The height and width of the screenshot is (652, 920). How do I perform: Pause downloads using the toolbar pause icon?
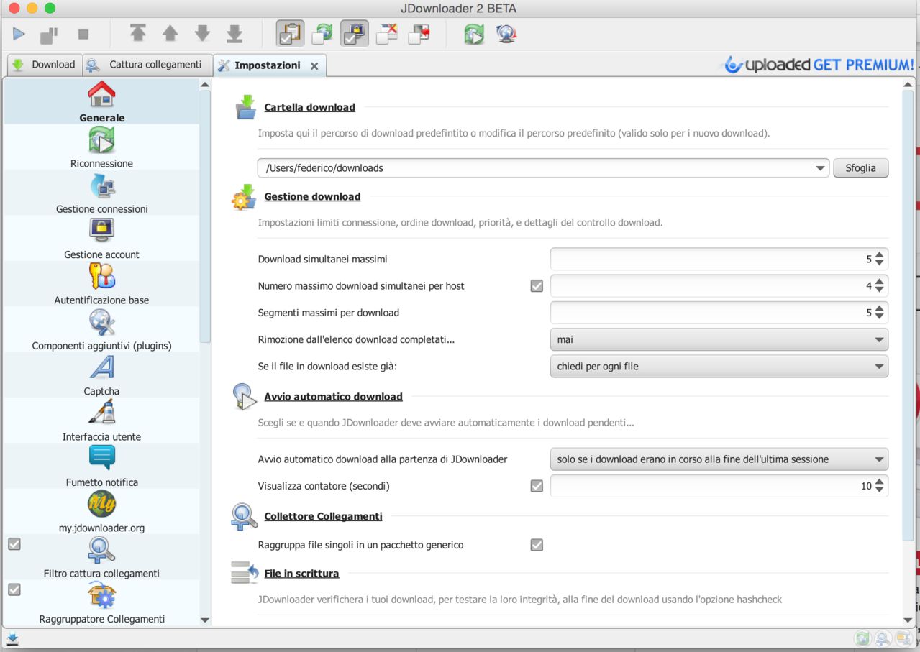(x=49, y=34)
